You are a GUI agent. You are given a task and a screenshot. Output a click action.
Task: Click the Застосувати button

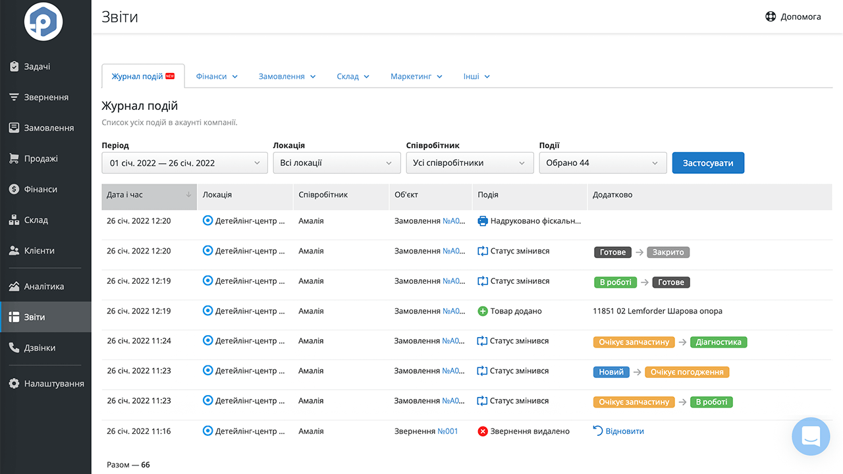coord(708,163)
